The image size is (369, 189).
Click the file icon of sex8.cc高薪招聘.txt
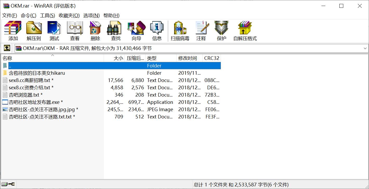pyautogui.click(x=5, y=80)
